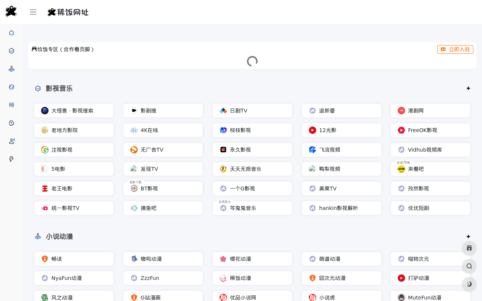Image resolution: width=482 pixels, height=301 pixels.
Task: Open the 发现TV site card
Action: point(163,169)
